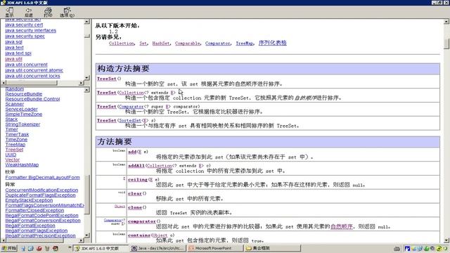This screenshot has height=253, width=450.
Task: Open the FormatterClosedException link
Action: (x=34, y=211)
